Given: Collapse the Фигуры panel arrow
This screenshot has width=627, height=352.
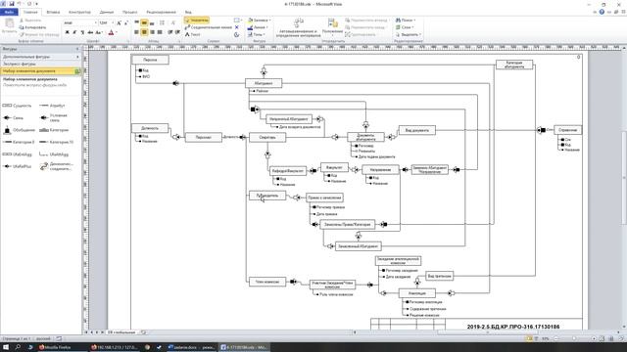Looking at the screenshot, I should pos(77,49).
